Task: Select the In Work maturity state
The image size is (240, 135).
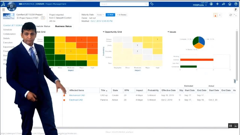Action: click(110, 15)
